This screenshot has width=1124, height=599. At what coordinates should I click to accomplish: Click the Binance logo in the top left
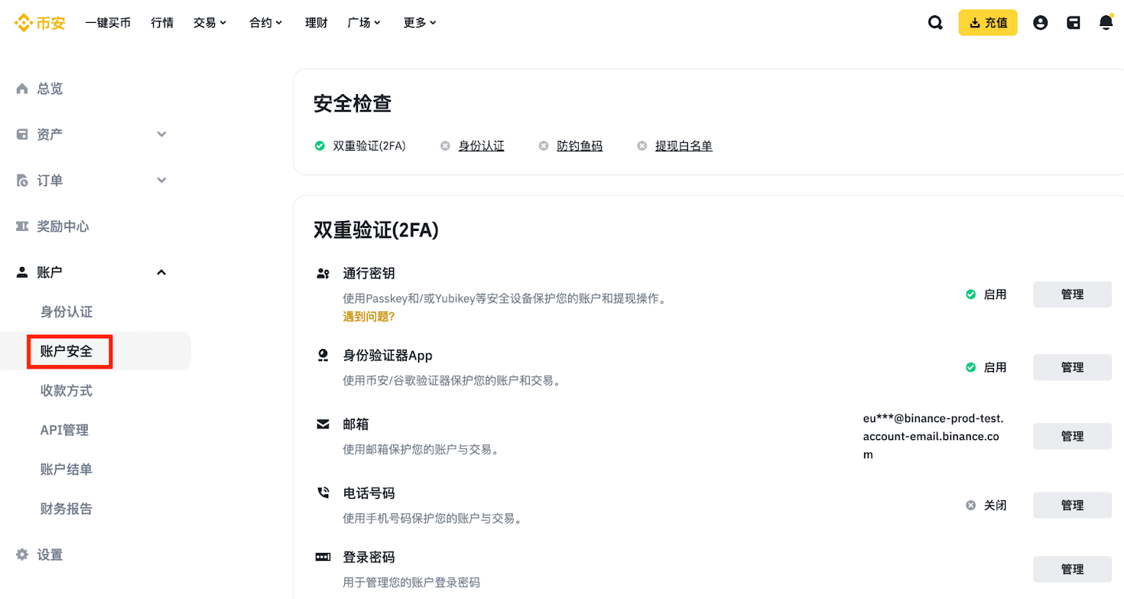[40, 22]
